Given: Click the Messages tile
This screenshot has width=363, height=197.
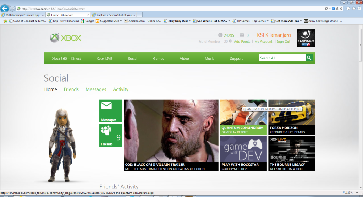Looking at the screenshot, I should point(111,111).
